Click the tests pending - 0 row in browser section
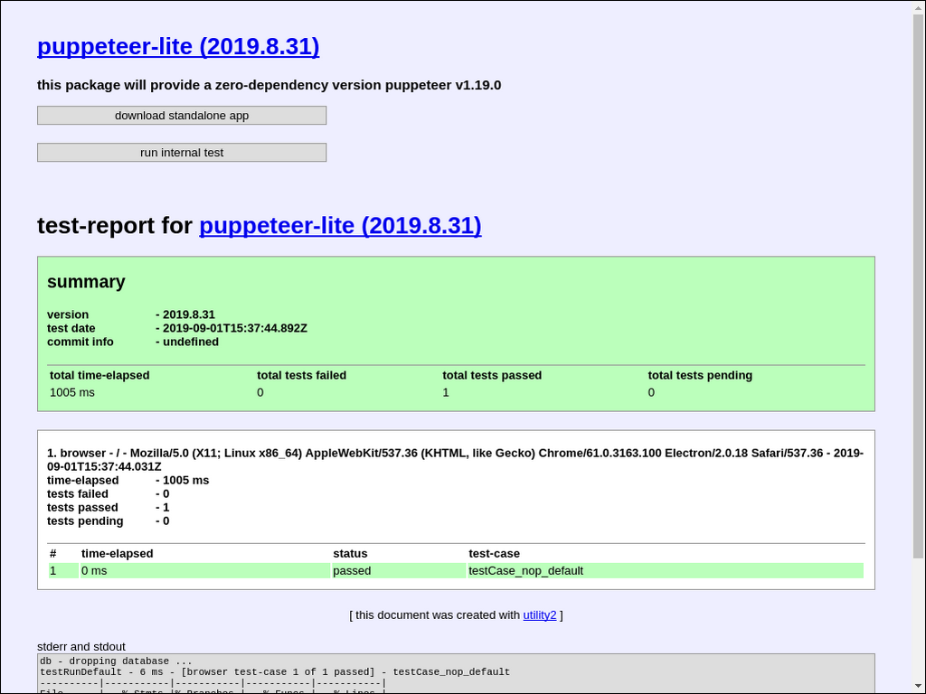The width and height of the screenshot is (926, 694). click(109, 521)
